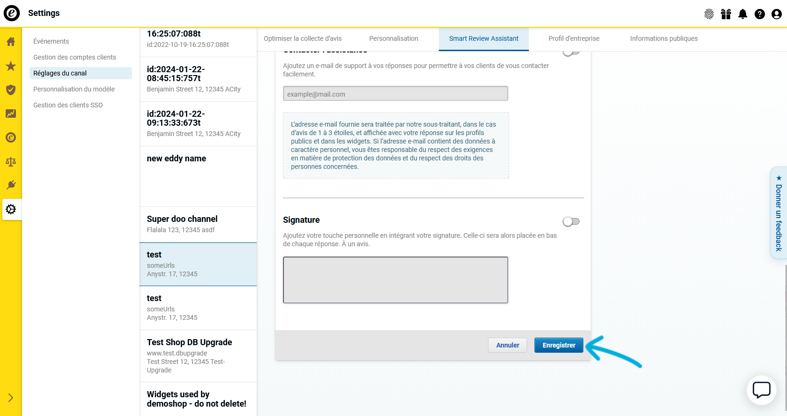Click the star reviews sidebar icon
787x416 pixels.
pos(11,66)
